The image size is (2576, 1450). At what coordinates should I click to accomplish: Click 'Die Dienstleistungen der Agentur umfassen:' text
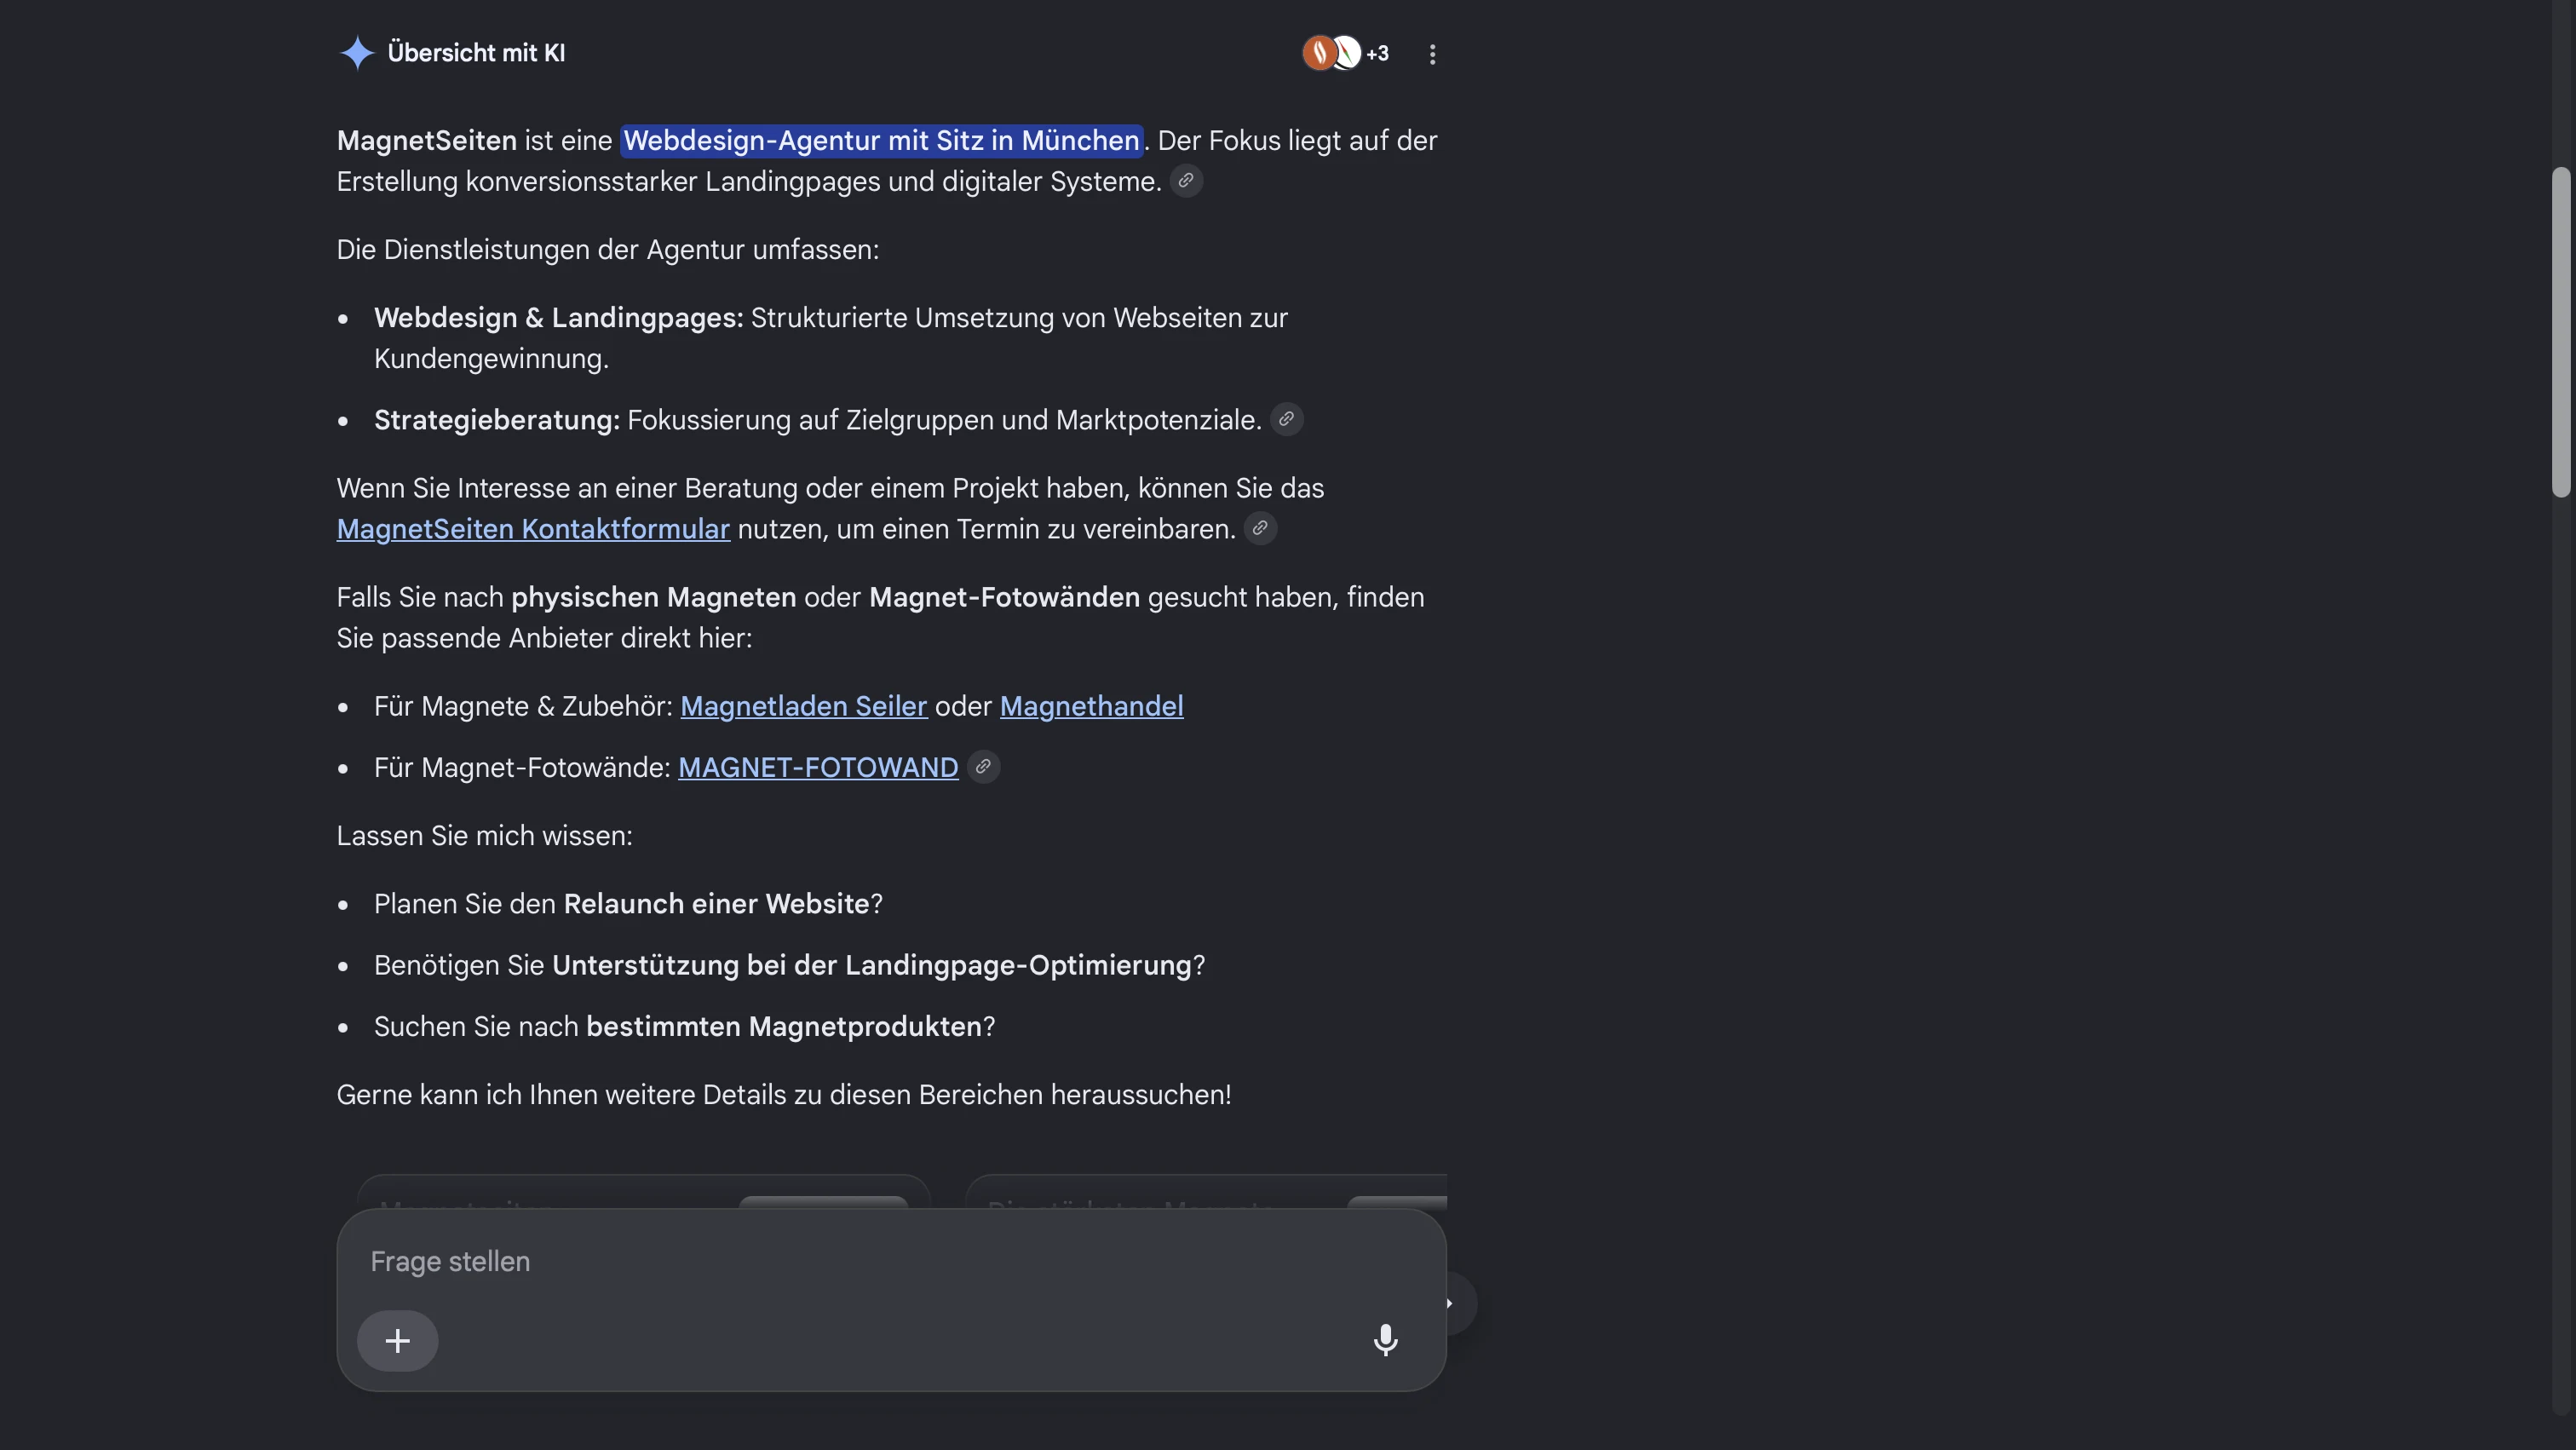pos(608,250)
